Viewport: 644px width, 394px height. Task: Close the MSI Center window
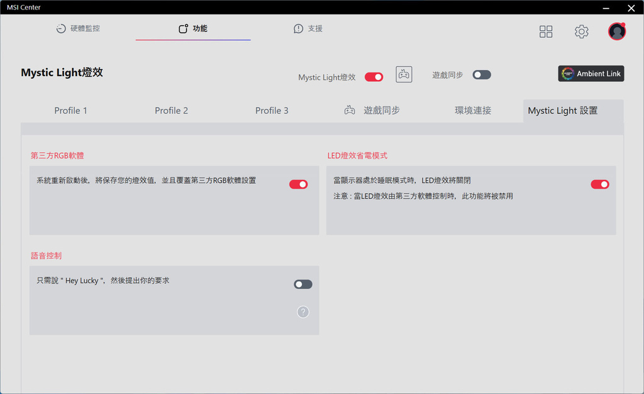pyautogui.click(x=631, y=8)
